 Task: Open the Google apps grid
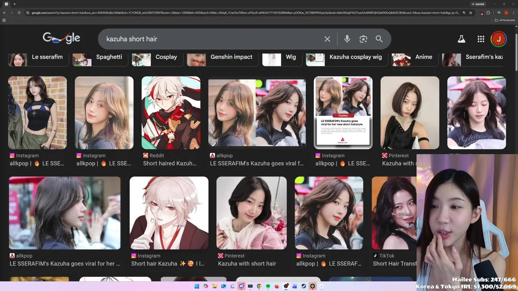tap(481, 39)
